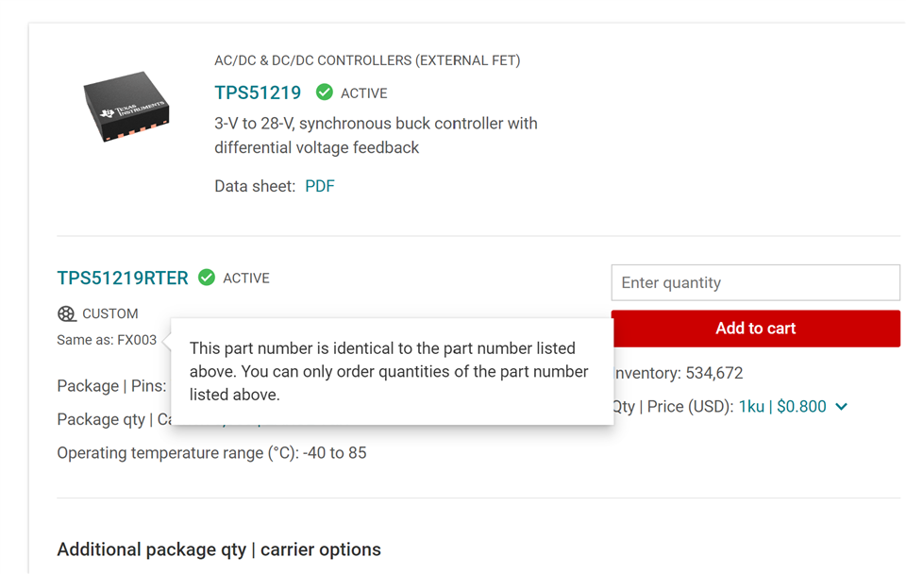Click the AC/DC & DC/DC CONTROLLERS category text
The image size is (906, 574).
tap(367, 60)
